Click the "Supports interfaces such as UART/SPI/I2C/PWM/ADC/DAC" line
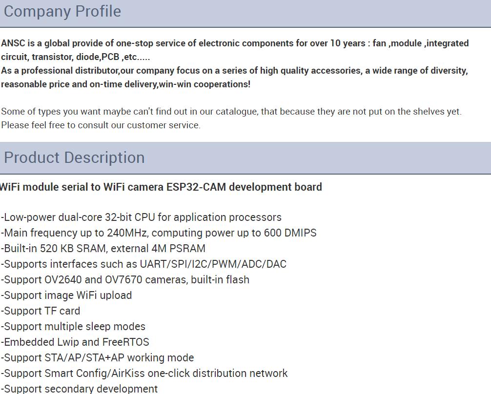The image size is (491, 394). point(143,264)
